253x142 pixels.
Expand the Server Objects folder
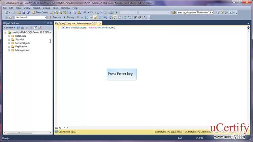(x=9, y=43)
